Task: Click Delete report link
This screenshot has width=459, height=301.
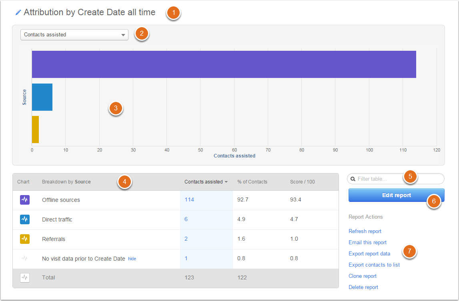Action: coord(363,287)
